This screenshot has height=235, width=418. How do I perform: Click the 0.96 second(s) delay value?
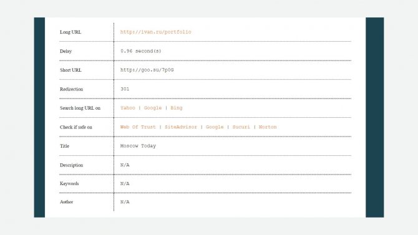click(x=141, y=51)
